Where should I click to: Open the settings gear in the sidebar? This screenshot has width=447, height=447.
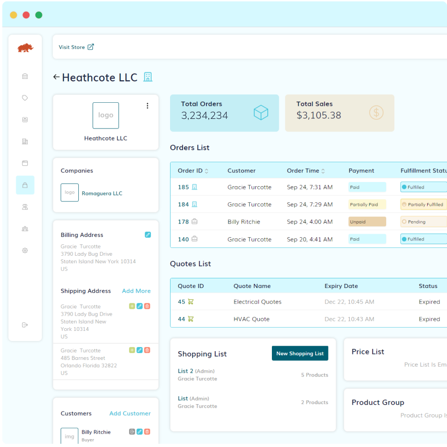tap(25, 251)
